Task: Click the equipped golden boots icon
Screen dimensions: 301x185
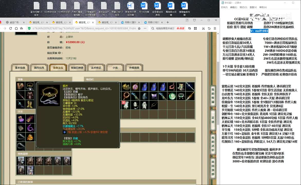Action: 30,104
